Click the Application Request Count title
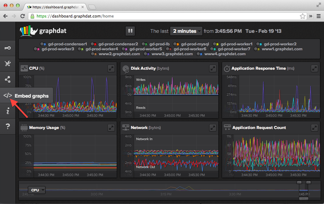 pyautogui.click(x=259, y=128)
